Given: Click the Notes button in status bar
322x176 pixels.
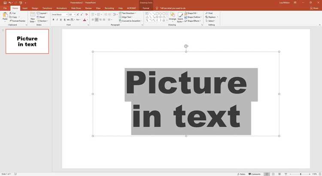Looking at the screenshot, I should [x=241, y=174].
